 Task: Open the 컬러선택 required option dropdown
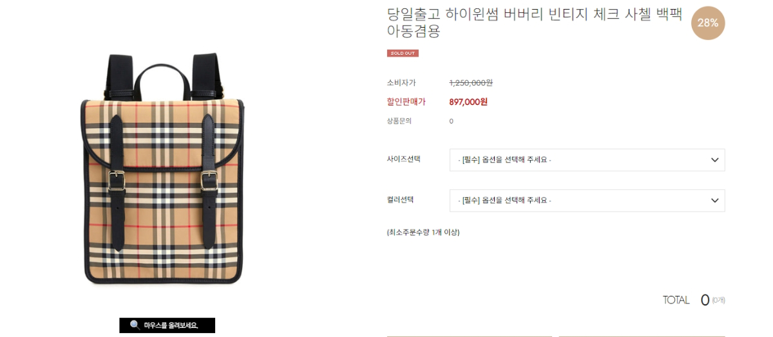pos(587,201)
